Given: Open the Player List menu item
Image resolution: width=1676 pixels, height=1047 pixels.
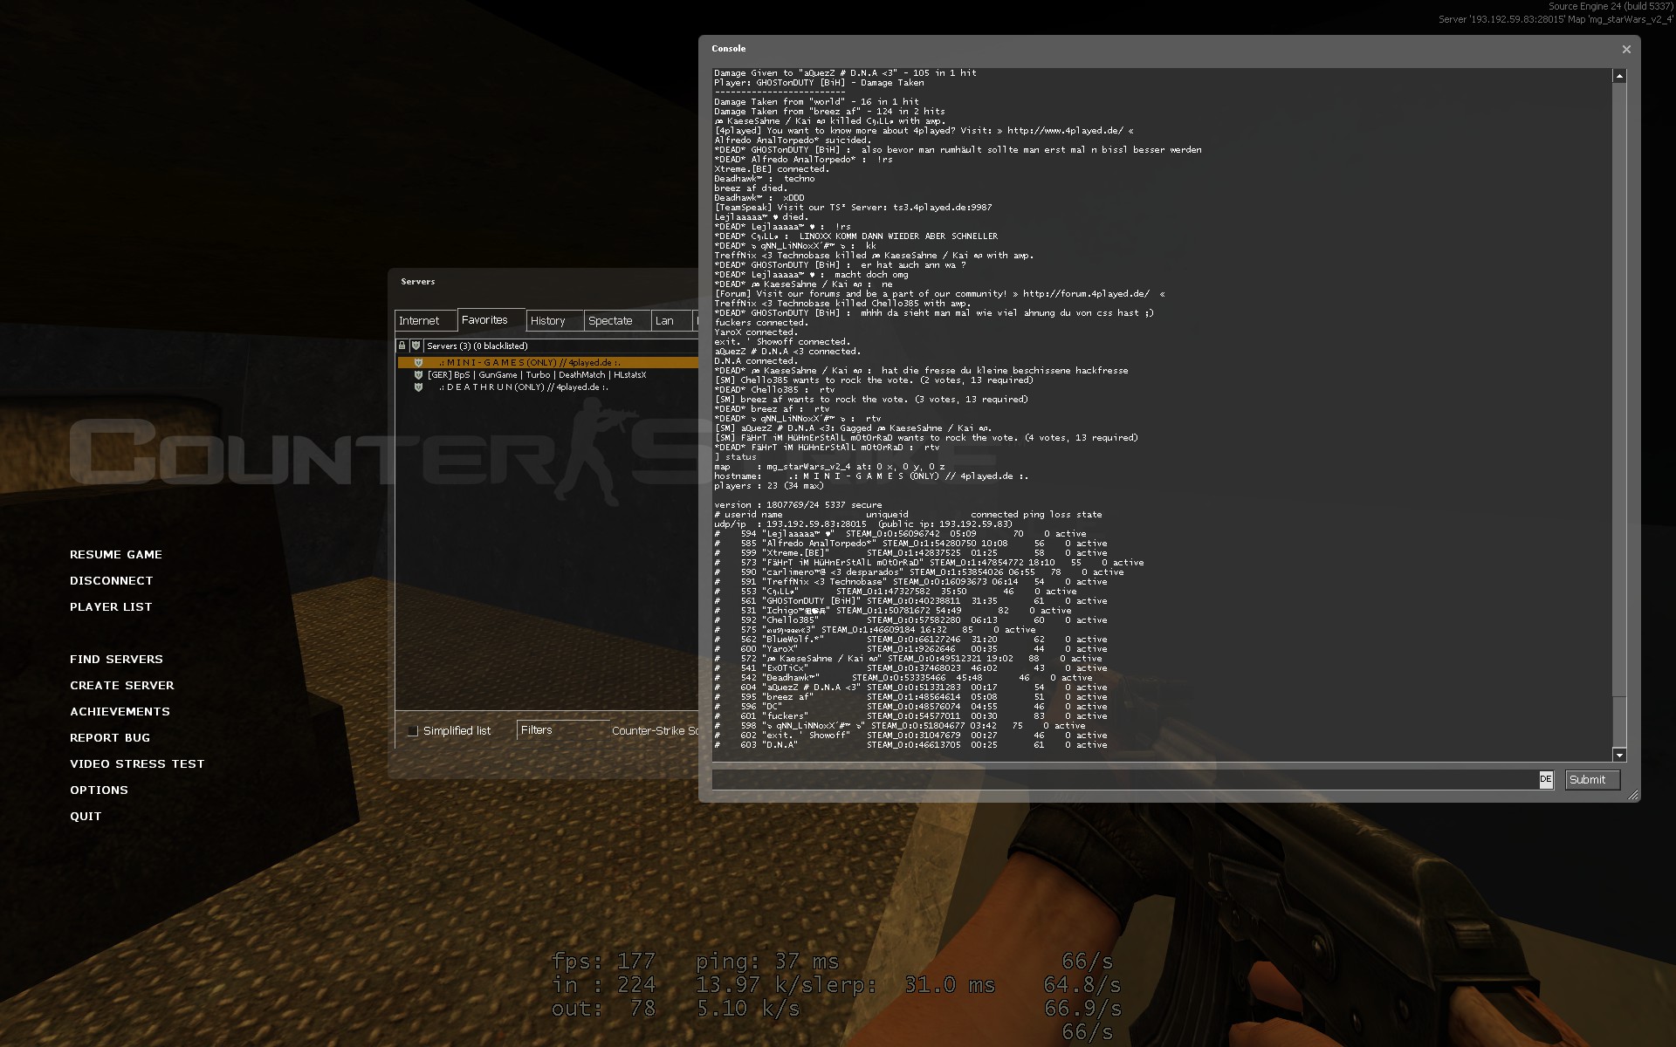Looking at the screenshot, I should [x=111, y=607].
